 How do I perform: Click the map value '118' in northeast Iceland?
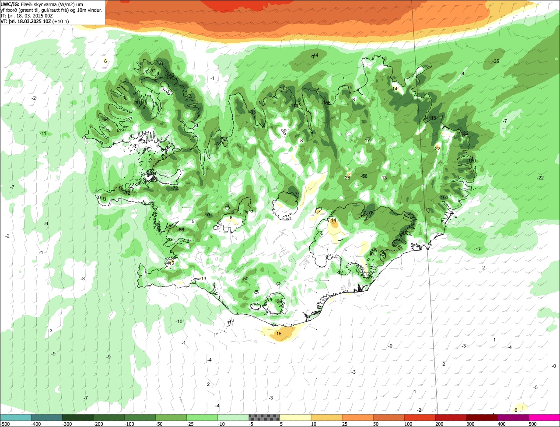[x=432, y=118]
